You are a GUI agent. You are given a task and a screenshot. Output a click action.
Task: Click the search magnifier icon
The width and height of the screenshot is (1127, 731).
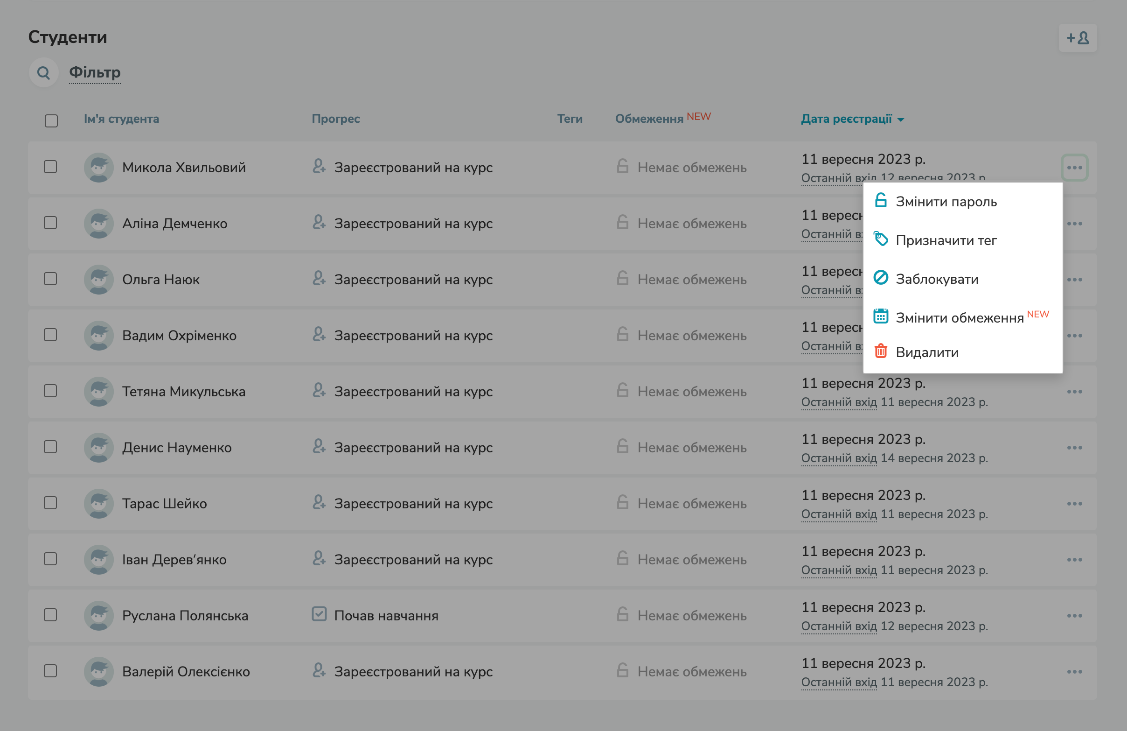click(43, 72)
